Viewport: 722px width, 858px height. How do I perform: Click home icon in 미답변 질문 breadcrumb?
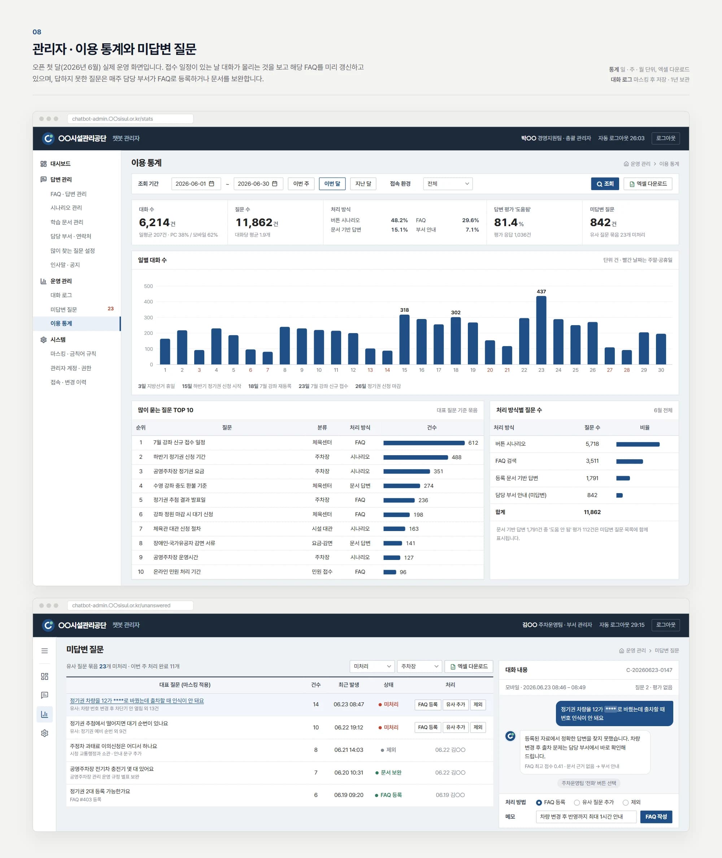(x=621, y=650)
